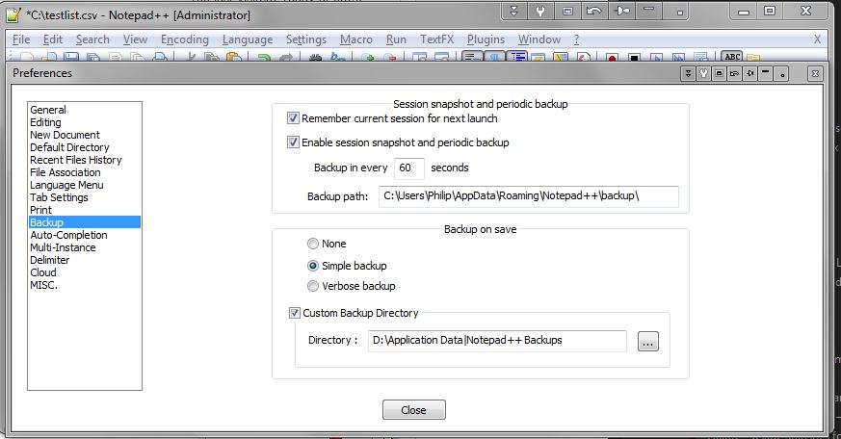Click curved back-arrow icon in Notepad++ title bar
The height and width of the screenshot is (439, 841).
[594, 11]
